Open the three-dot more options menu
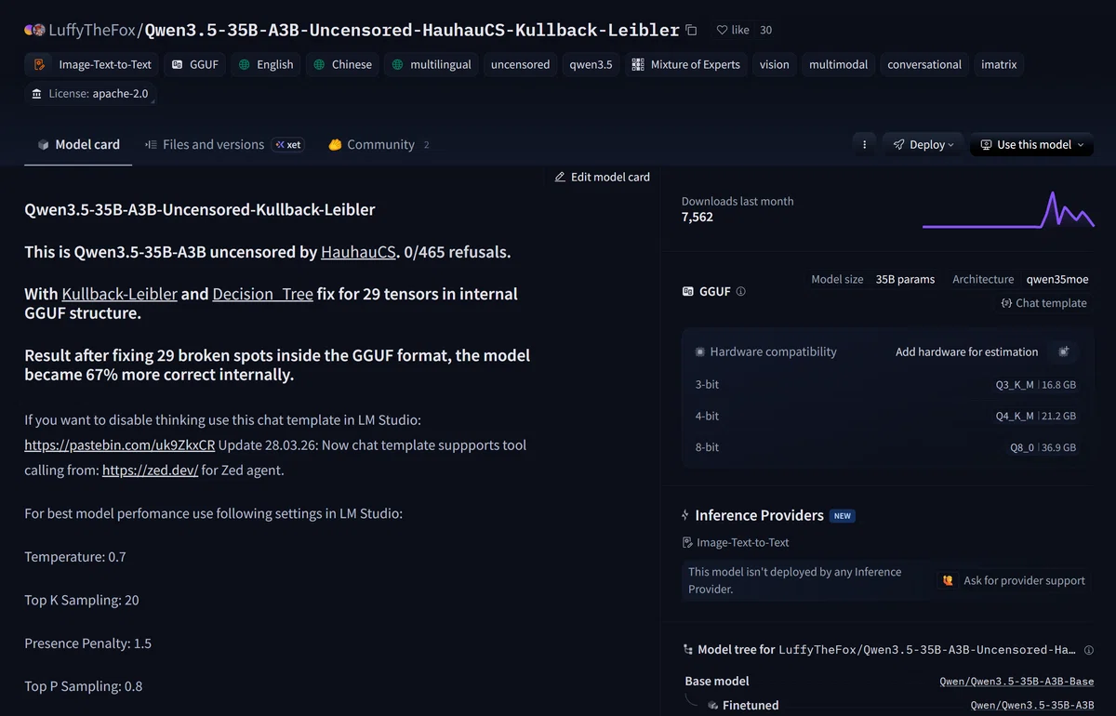This screenshot has width=1116, height=716. click(864, 144)
